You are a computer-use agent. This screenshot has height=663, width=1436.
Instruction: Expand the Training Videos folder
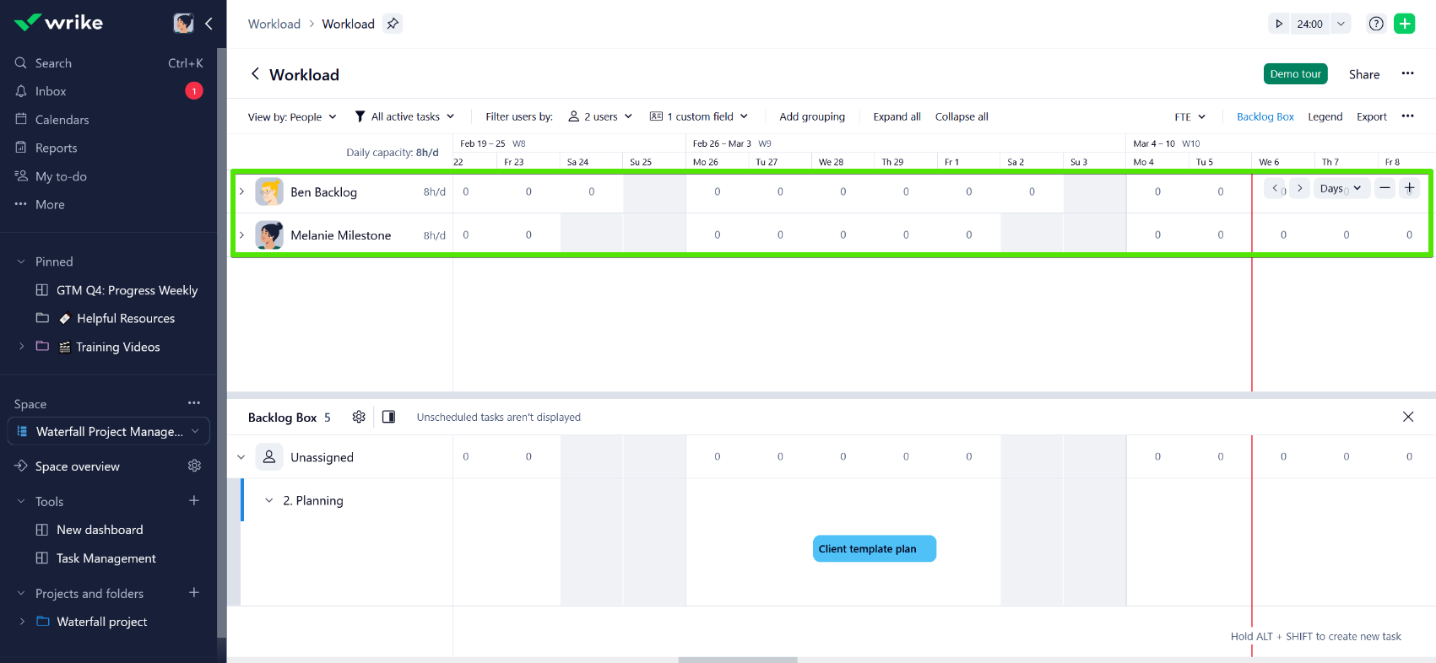point(22,347)
